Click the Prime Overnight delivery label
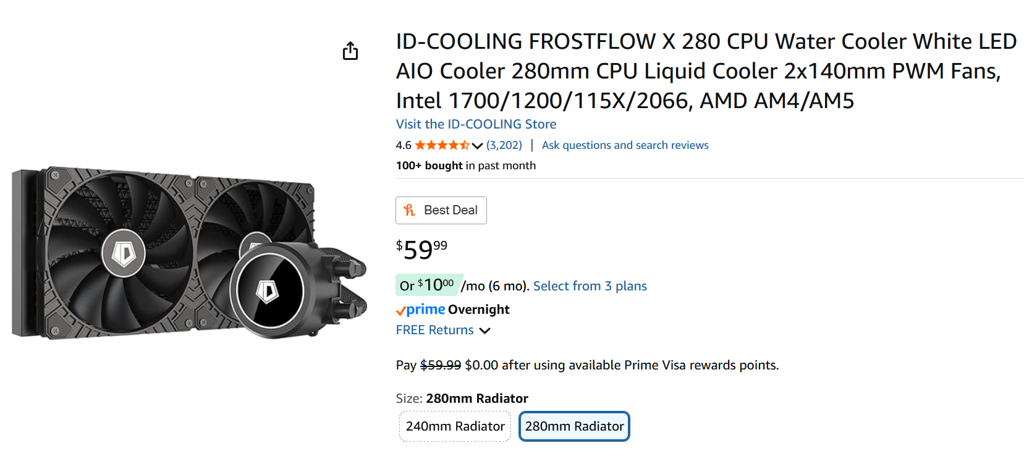The image size is (1024, 451). point(479,310)
